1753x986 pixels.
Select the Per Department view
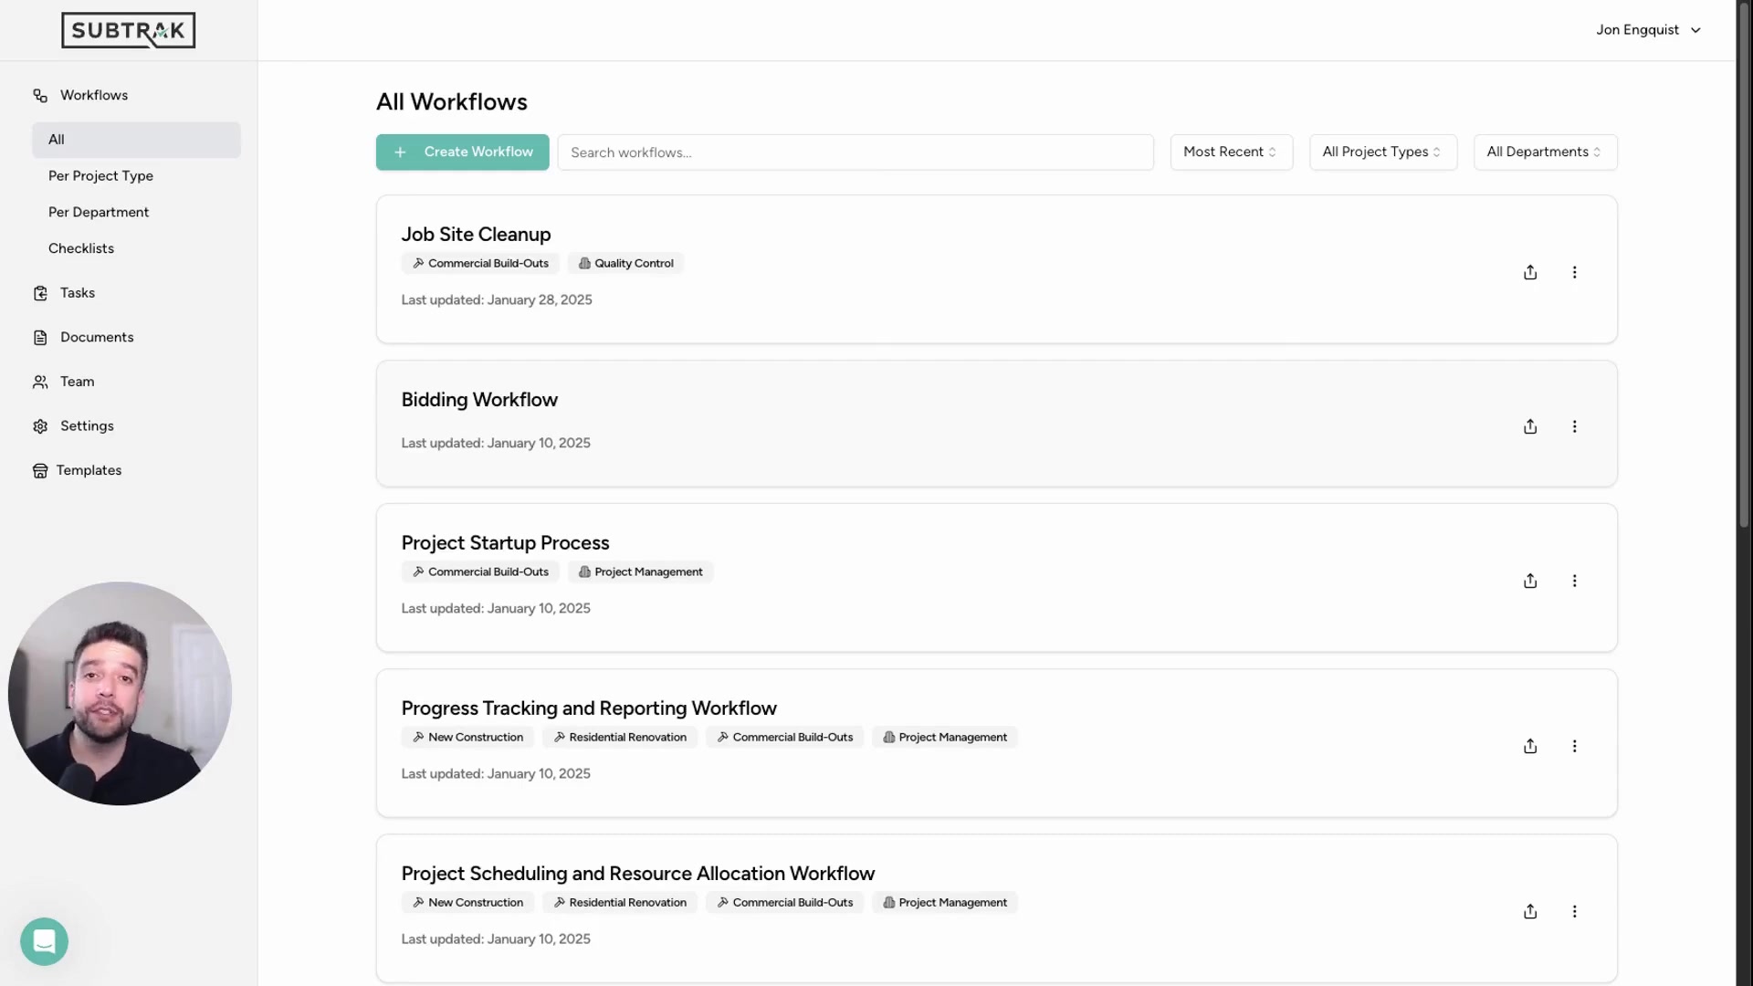(x=99, y=211)
